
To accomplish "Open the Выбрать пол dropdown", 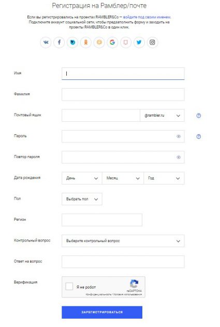I will tap(82, 199).
